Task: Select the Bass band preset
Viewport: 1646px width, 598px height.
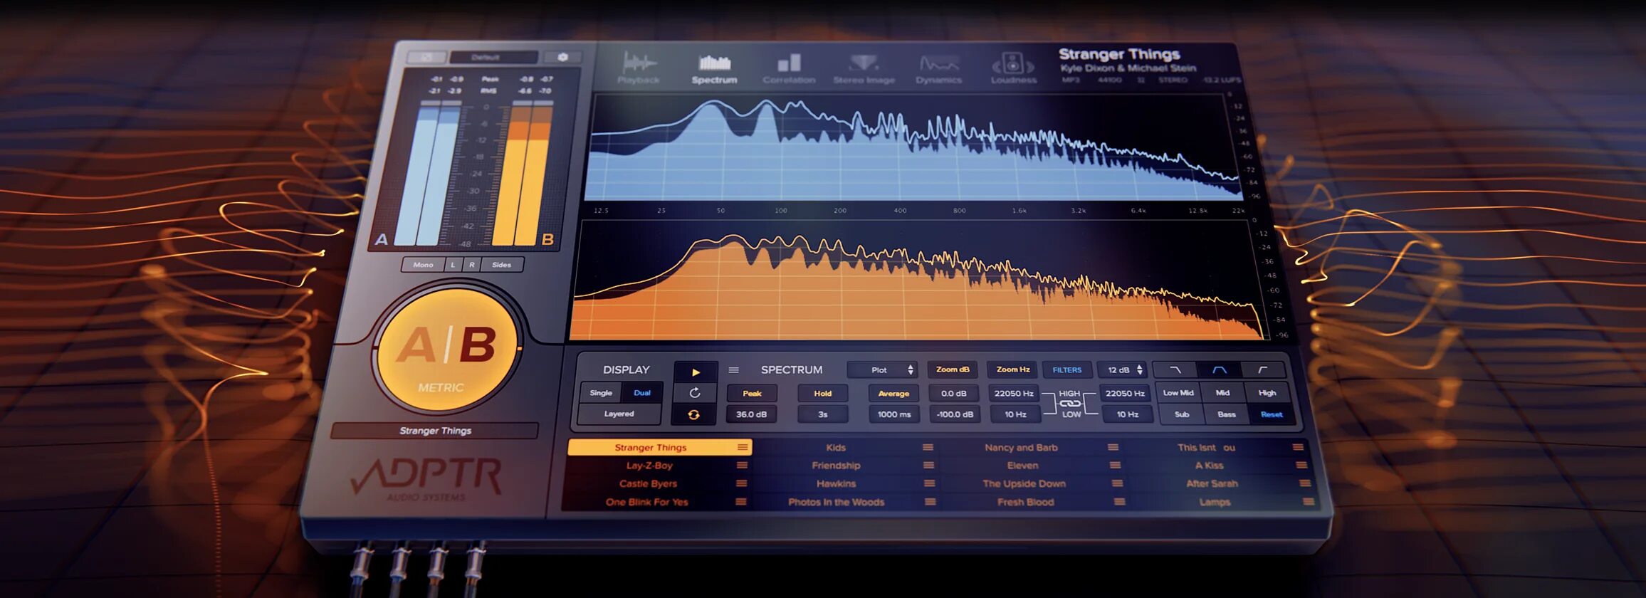Action: pyautogui.click(x=1227, y=414)
